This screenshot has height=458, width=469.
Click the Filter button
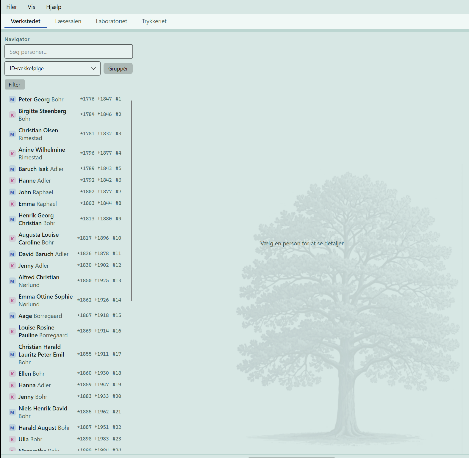coord(15,84)
